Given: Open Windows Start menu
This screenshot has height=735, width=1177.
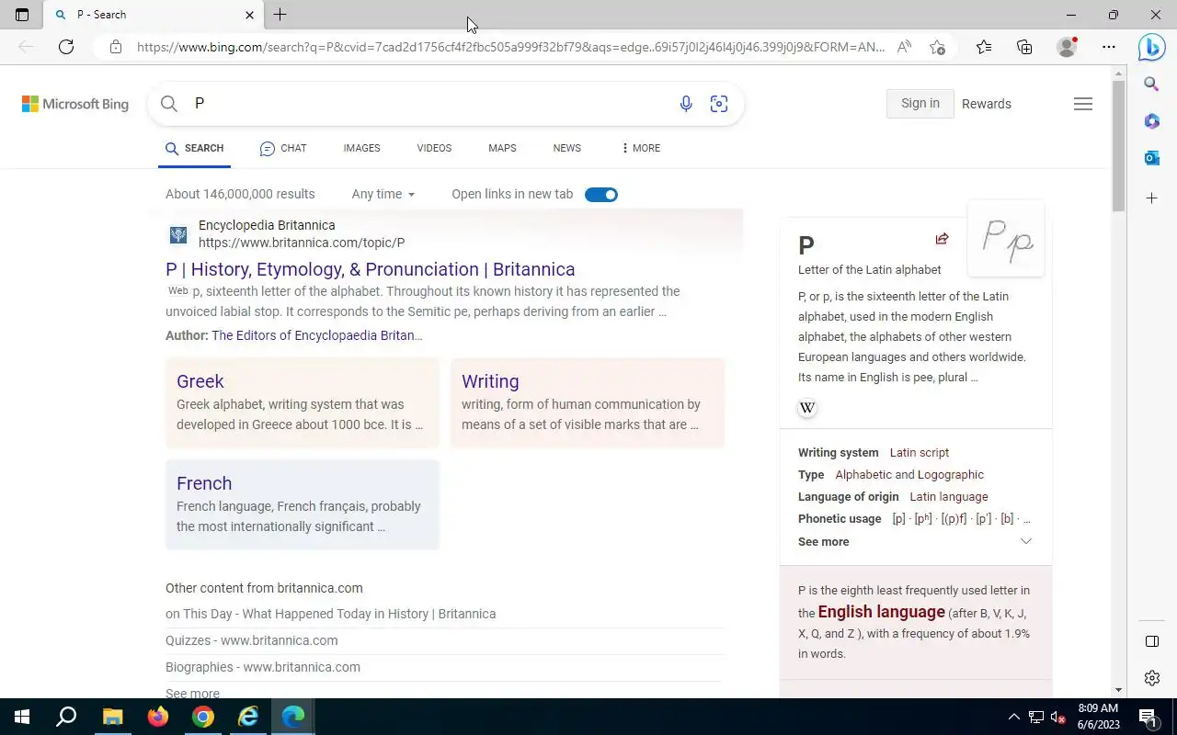Looking at the screenshot, I should [x=22, y=717].
